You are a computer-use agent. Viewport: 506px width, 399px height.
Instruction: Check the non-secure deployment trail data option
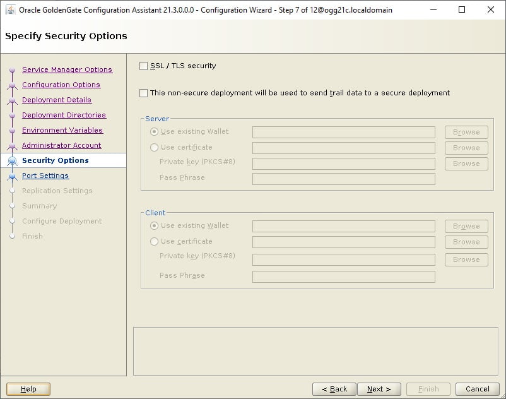click(x=144, y=93)
